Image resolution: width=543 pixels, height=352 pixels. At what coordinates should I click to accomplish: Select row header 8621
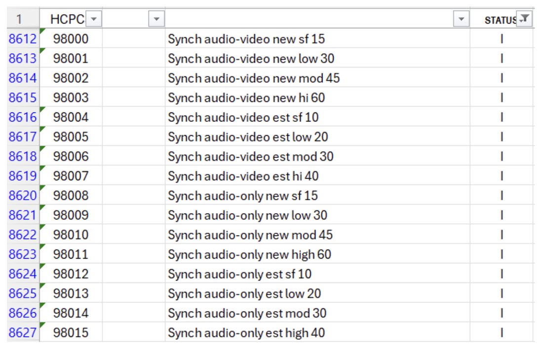point(23,215)
